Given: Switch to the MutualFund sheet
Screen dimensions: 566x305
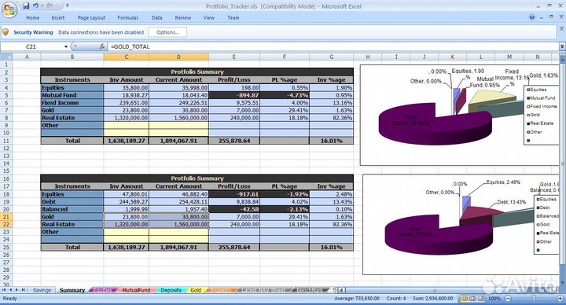Looking at the screenshot, I should click(136, 290).
